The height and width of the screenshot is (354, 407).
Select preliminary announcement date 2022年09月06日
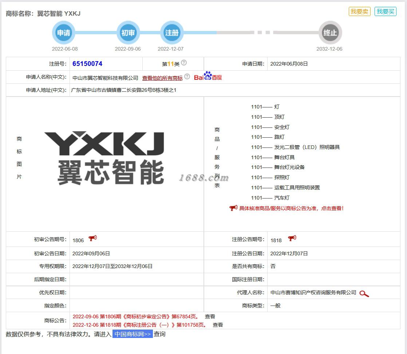91,253
